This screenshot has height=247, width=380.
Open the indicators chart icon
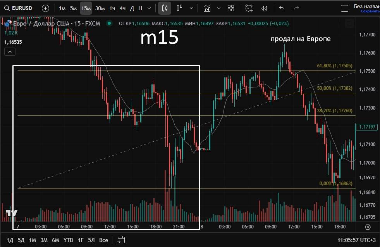click(x=207, y=8)
